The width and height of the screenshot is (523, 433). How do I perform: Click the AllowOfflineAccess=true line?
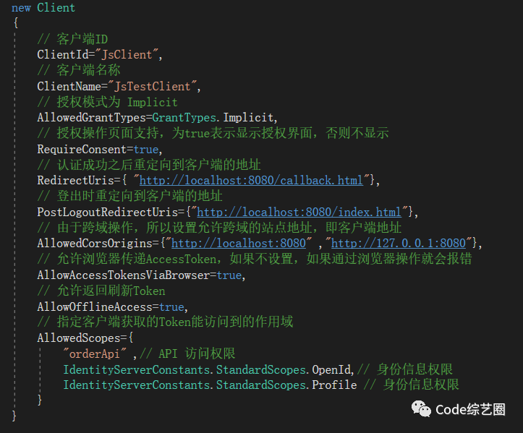(113, 306)
